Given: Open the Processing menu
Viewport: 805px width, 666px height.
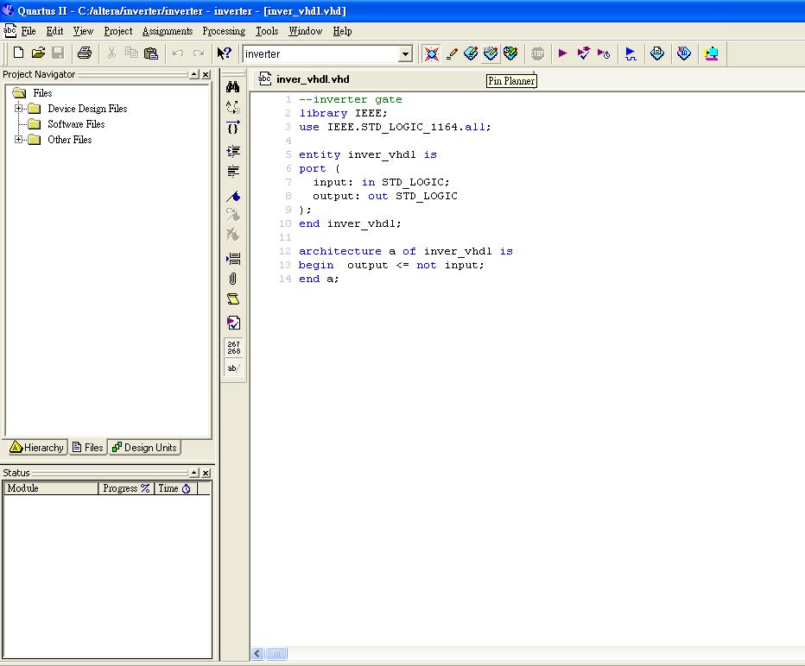Looking at the screenshot, I should click(224, 31).
